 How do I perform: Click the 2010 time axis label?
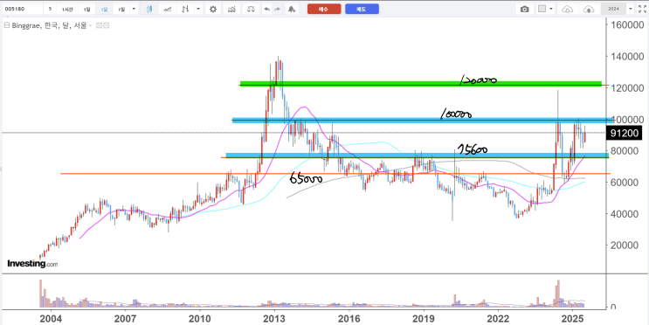coord(199,319)
